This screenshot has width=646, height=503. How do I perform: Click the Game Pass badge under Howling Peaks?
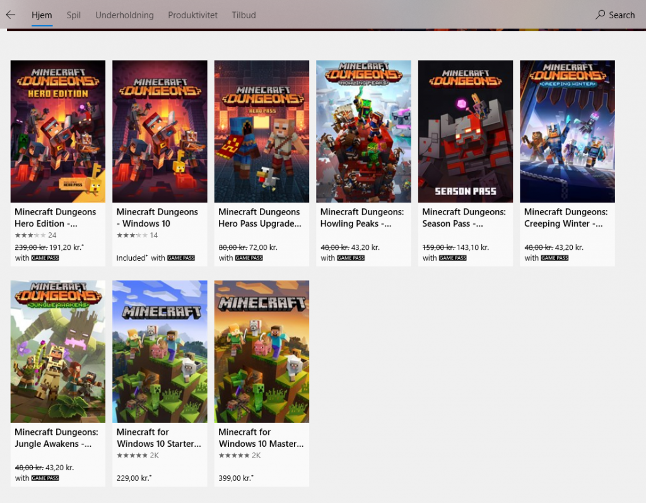coord(351,258)
